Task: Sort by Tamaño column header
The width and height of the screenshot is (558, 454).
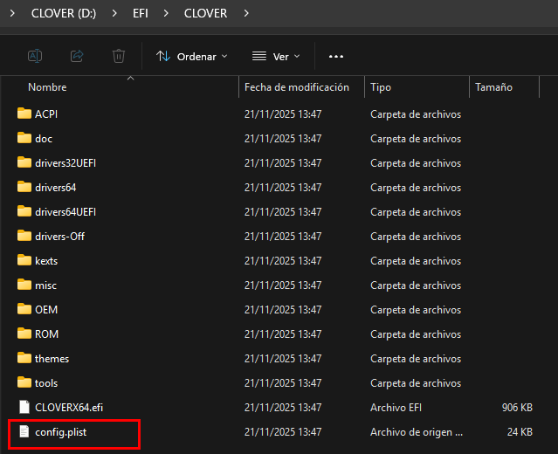Action: 493,87
